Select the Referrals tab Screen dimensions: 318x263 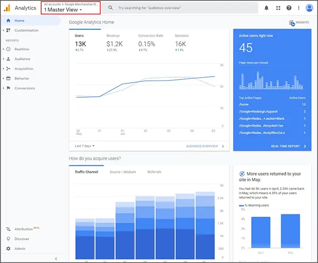pyautogui.click(x=154, y=172)
